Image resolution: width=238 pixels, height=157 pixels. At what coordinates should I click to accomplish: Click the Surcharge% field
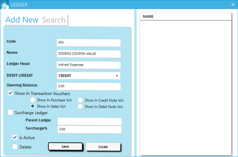coord(89,130)
